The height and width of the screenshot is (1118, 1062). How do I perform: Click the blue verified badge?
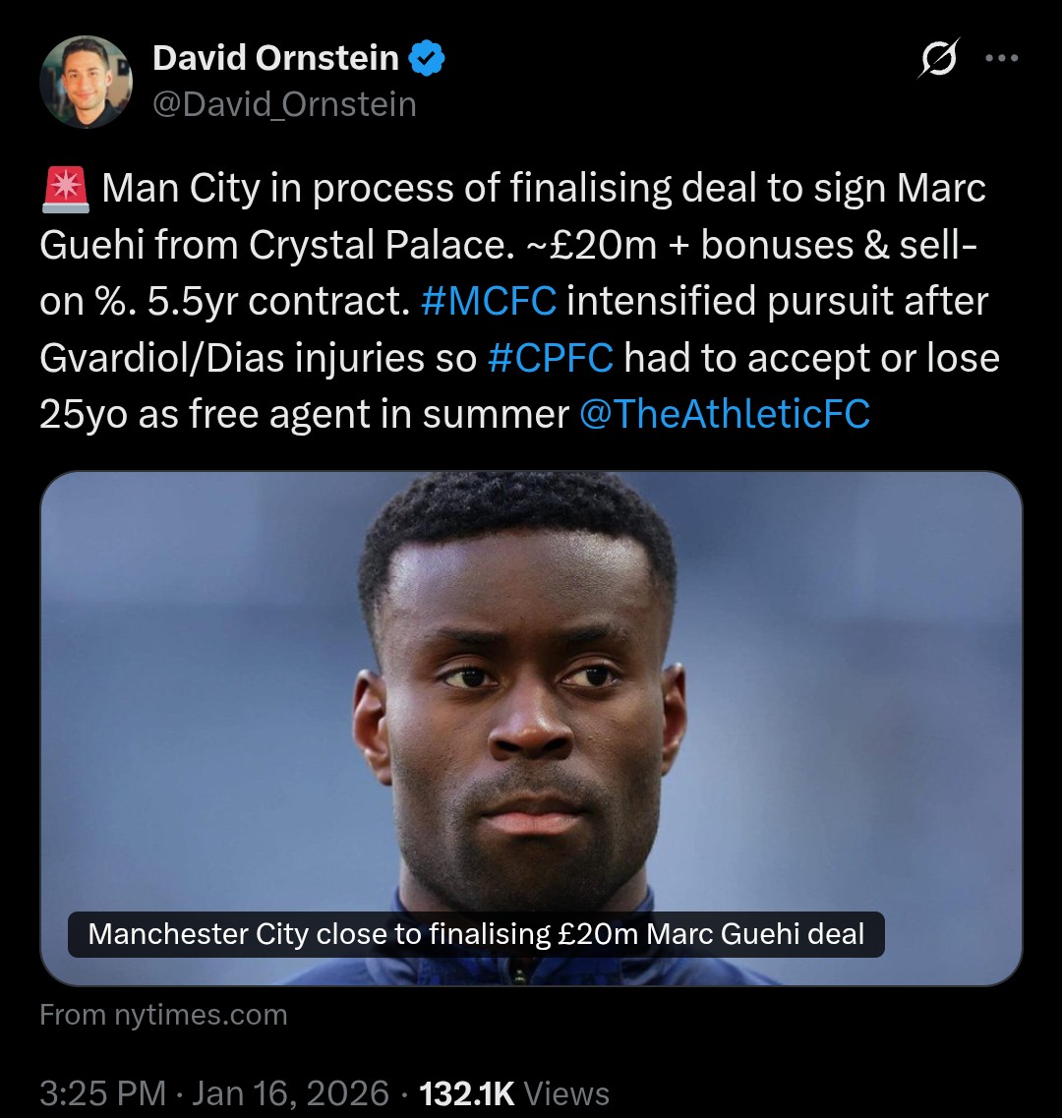[428, 60]
